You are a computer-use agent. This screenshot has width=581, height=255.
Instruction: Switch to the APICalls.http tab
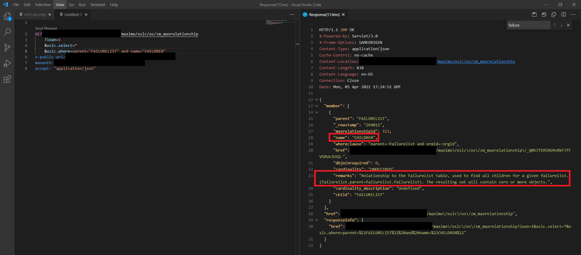[x=35, y=15]
